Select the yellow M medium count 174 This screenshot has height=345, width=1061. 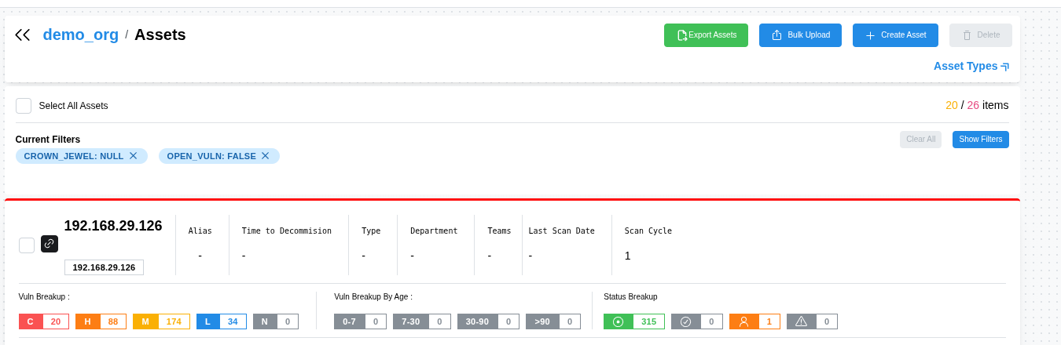[x=161, y=321]
